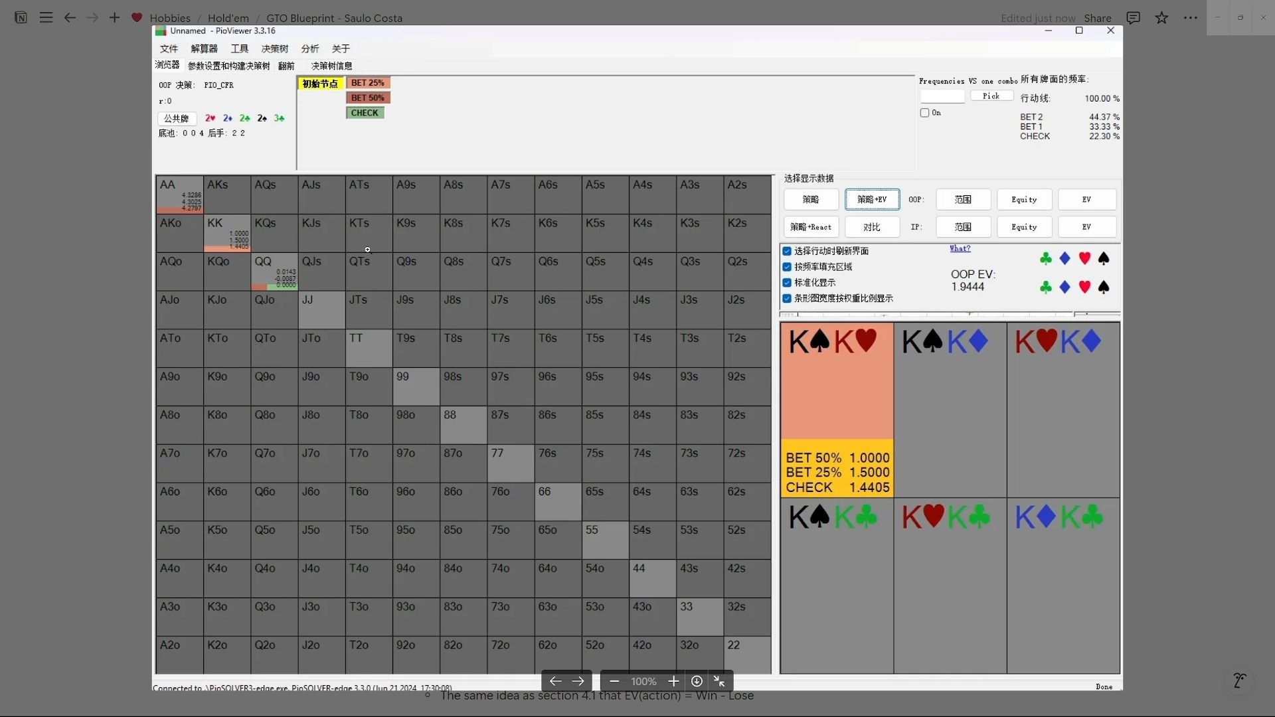Click the PioViewer app icon in title bar

tap(160, 31)
